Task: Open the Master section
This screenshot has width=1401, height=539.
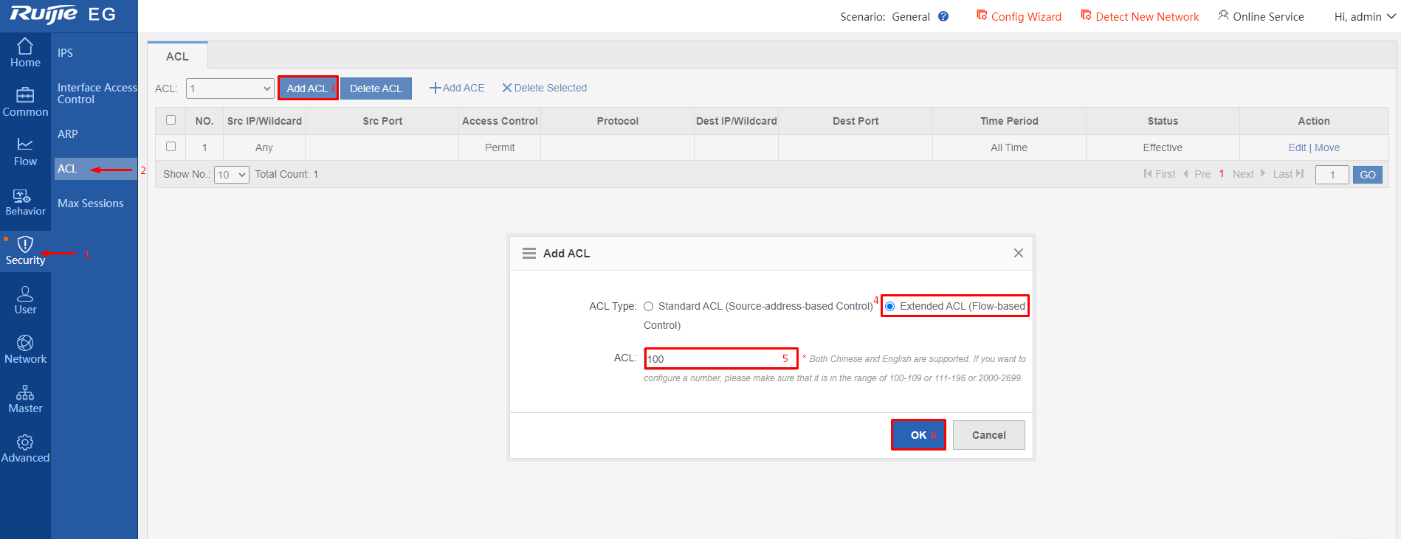Action: pos(25,399)
